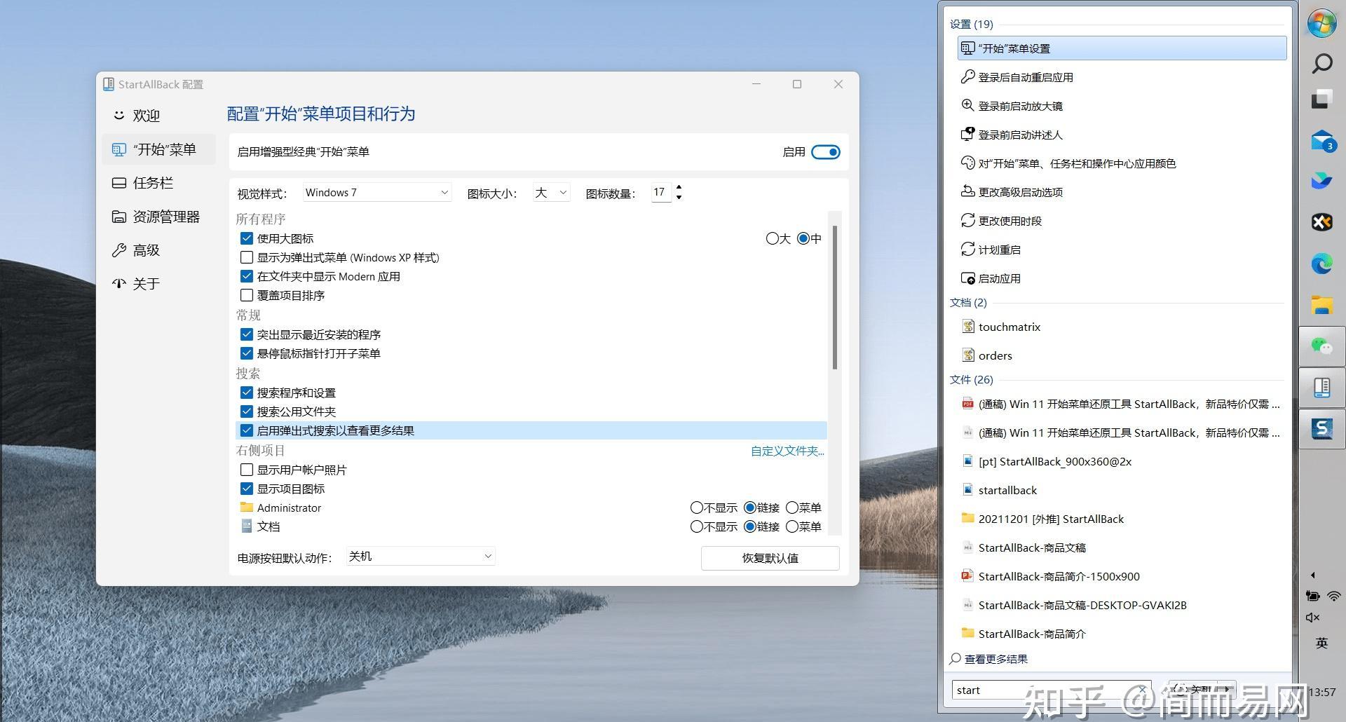Open 登录前启动放大镜 settings result
Screen dimensions: 1346x722
click(x=1122, y=106)
